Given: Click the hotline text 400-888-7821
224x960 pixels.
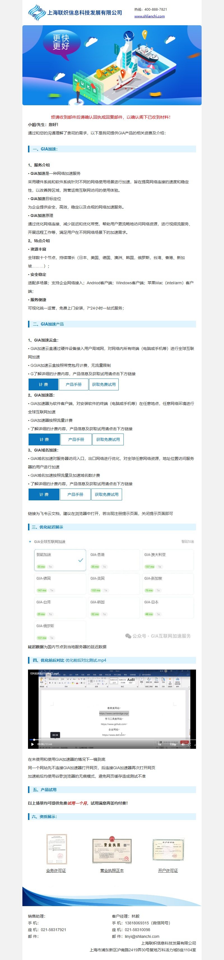Looking at the screenshot, I should (155, 9).
